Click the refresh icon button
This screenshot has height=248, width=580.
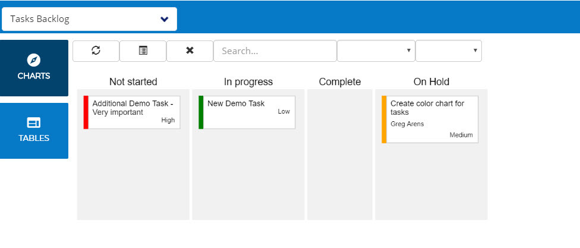96,51
